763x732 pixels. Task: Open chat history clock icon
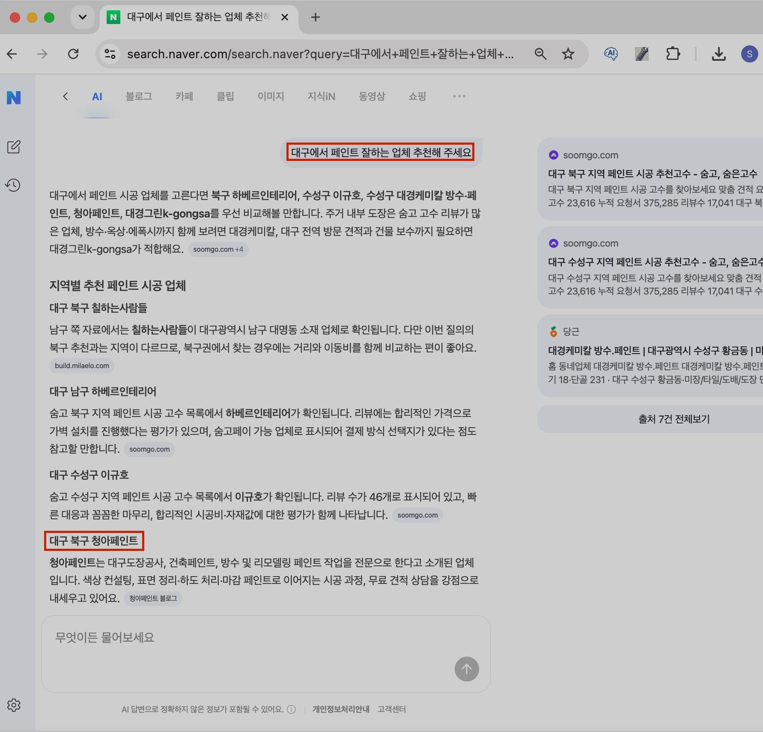coord(13,185)
